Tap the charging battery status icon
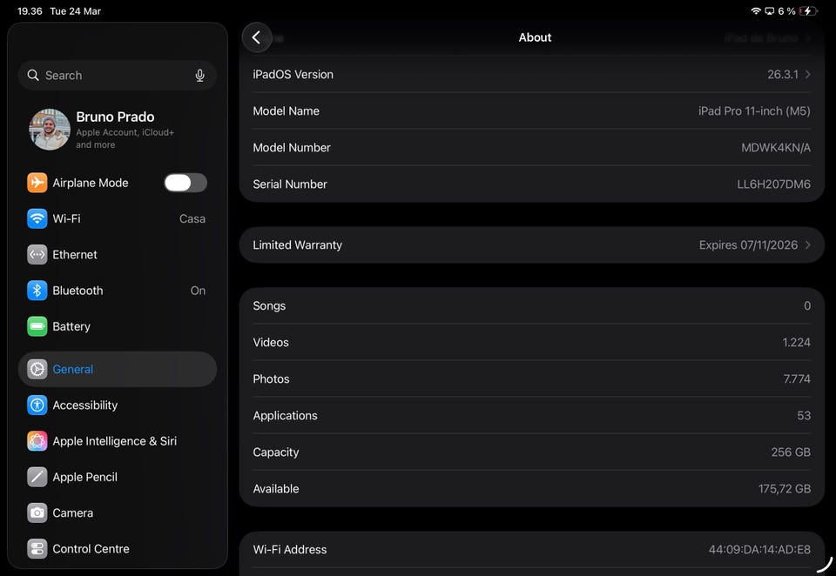The image size is (836, 576). [808, 11]
